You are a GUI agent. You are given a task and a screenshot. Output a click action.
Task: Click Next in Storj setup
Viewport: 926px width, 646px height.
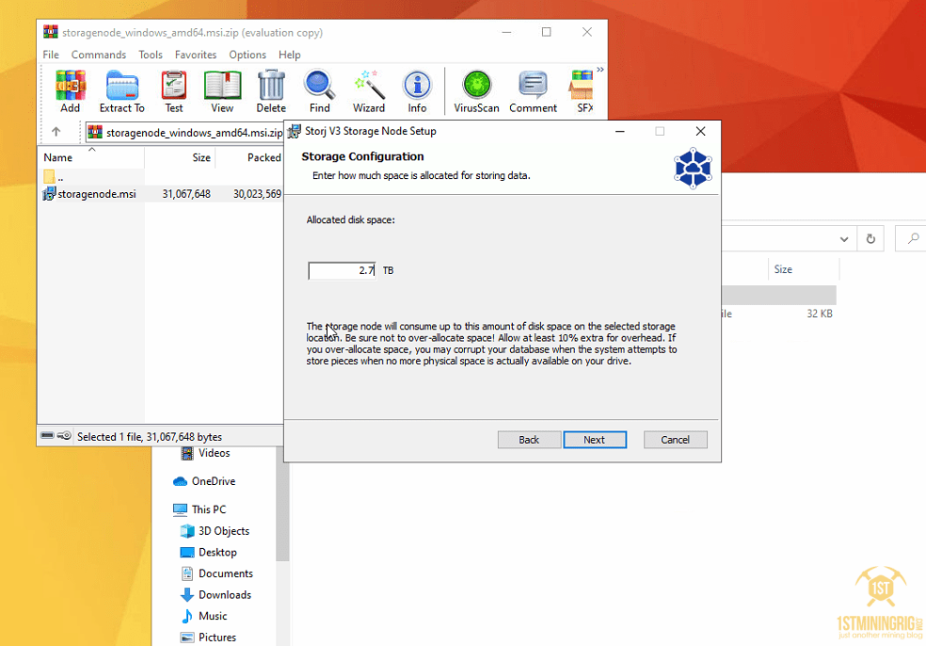coord(595,440)
